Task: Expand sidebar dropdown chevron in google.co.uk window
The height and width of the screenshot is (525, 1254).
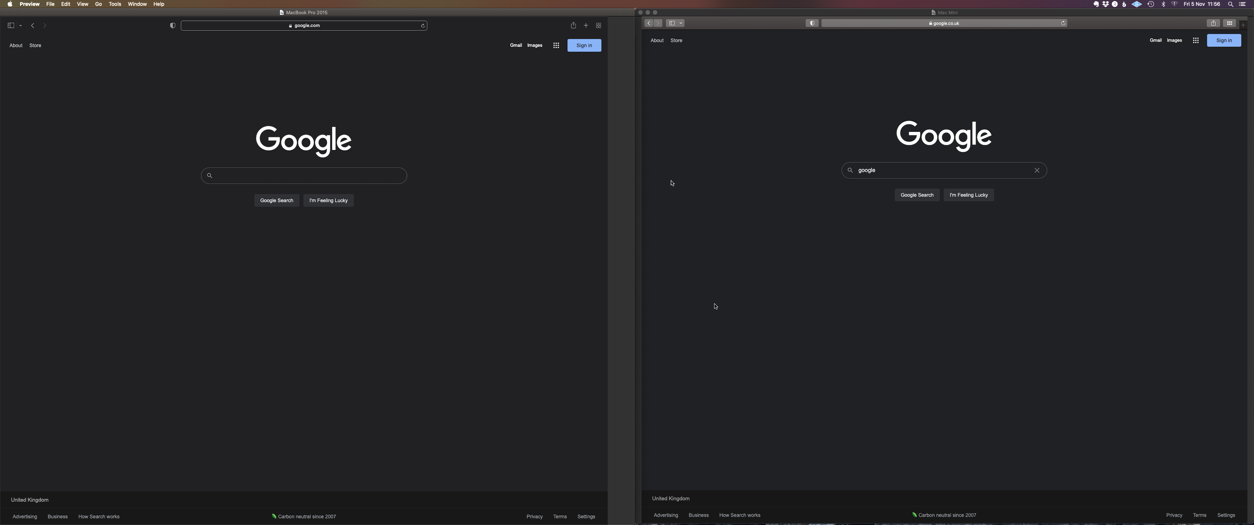Action: [x=681, y=23]
